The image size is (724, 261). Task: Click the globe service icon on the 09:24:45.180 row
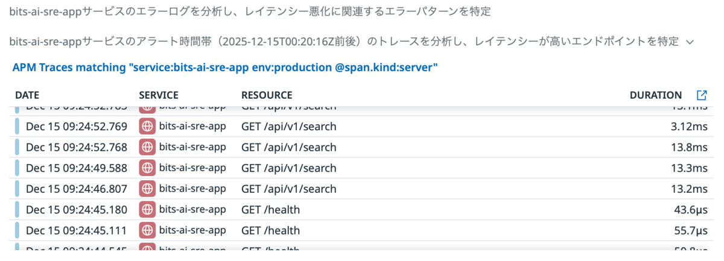click(x=147, y=210)
